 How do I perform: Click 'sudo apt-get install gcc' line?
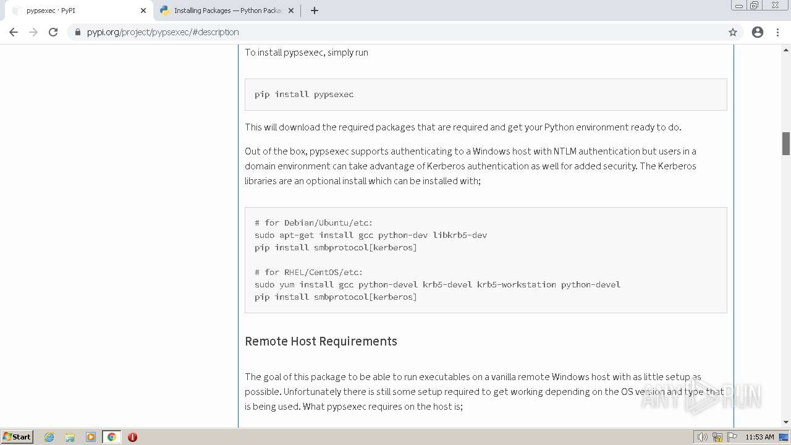[x=371, y=235]
